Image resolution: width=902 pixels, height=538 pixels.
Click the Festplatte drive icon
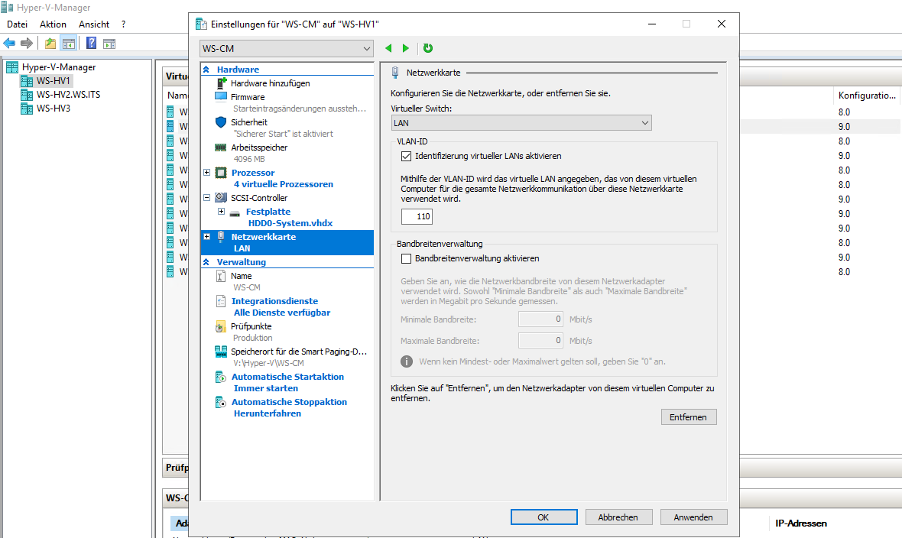coord(235,213)
